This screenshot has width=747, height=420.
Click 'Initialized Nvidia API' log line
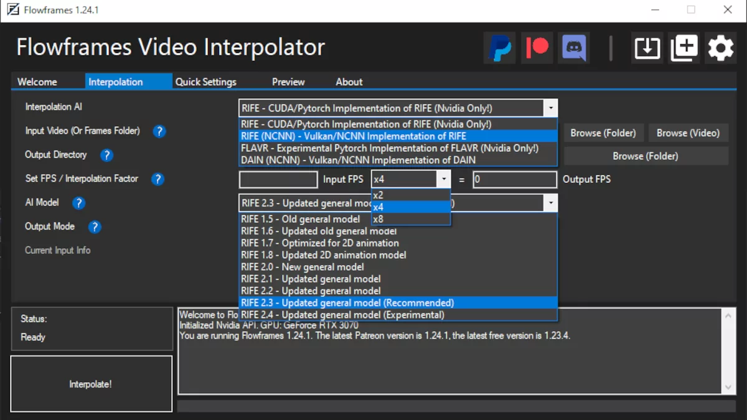tap(269, 325)
